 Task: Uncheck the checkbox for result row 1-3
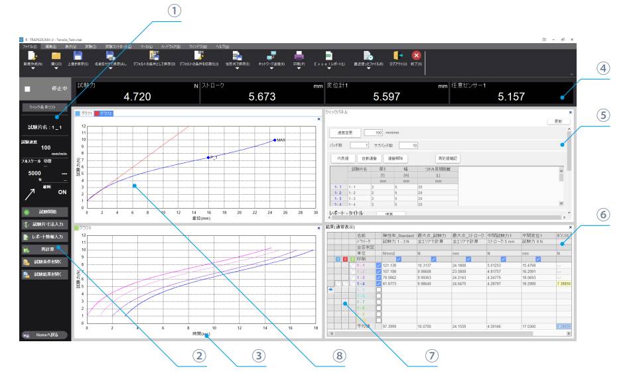pos(379,278)
